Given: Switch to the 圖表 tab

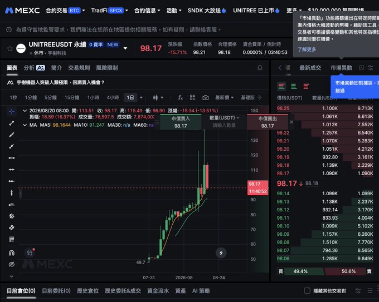Looking at the screenshot, I should click(12, 68).
